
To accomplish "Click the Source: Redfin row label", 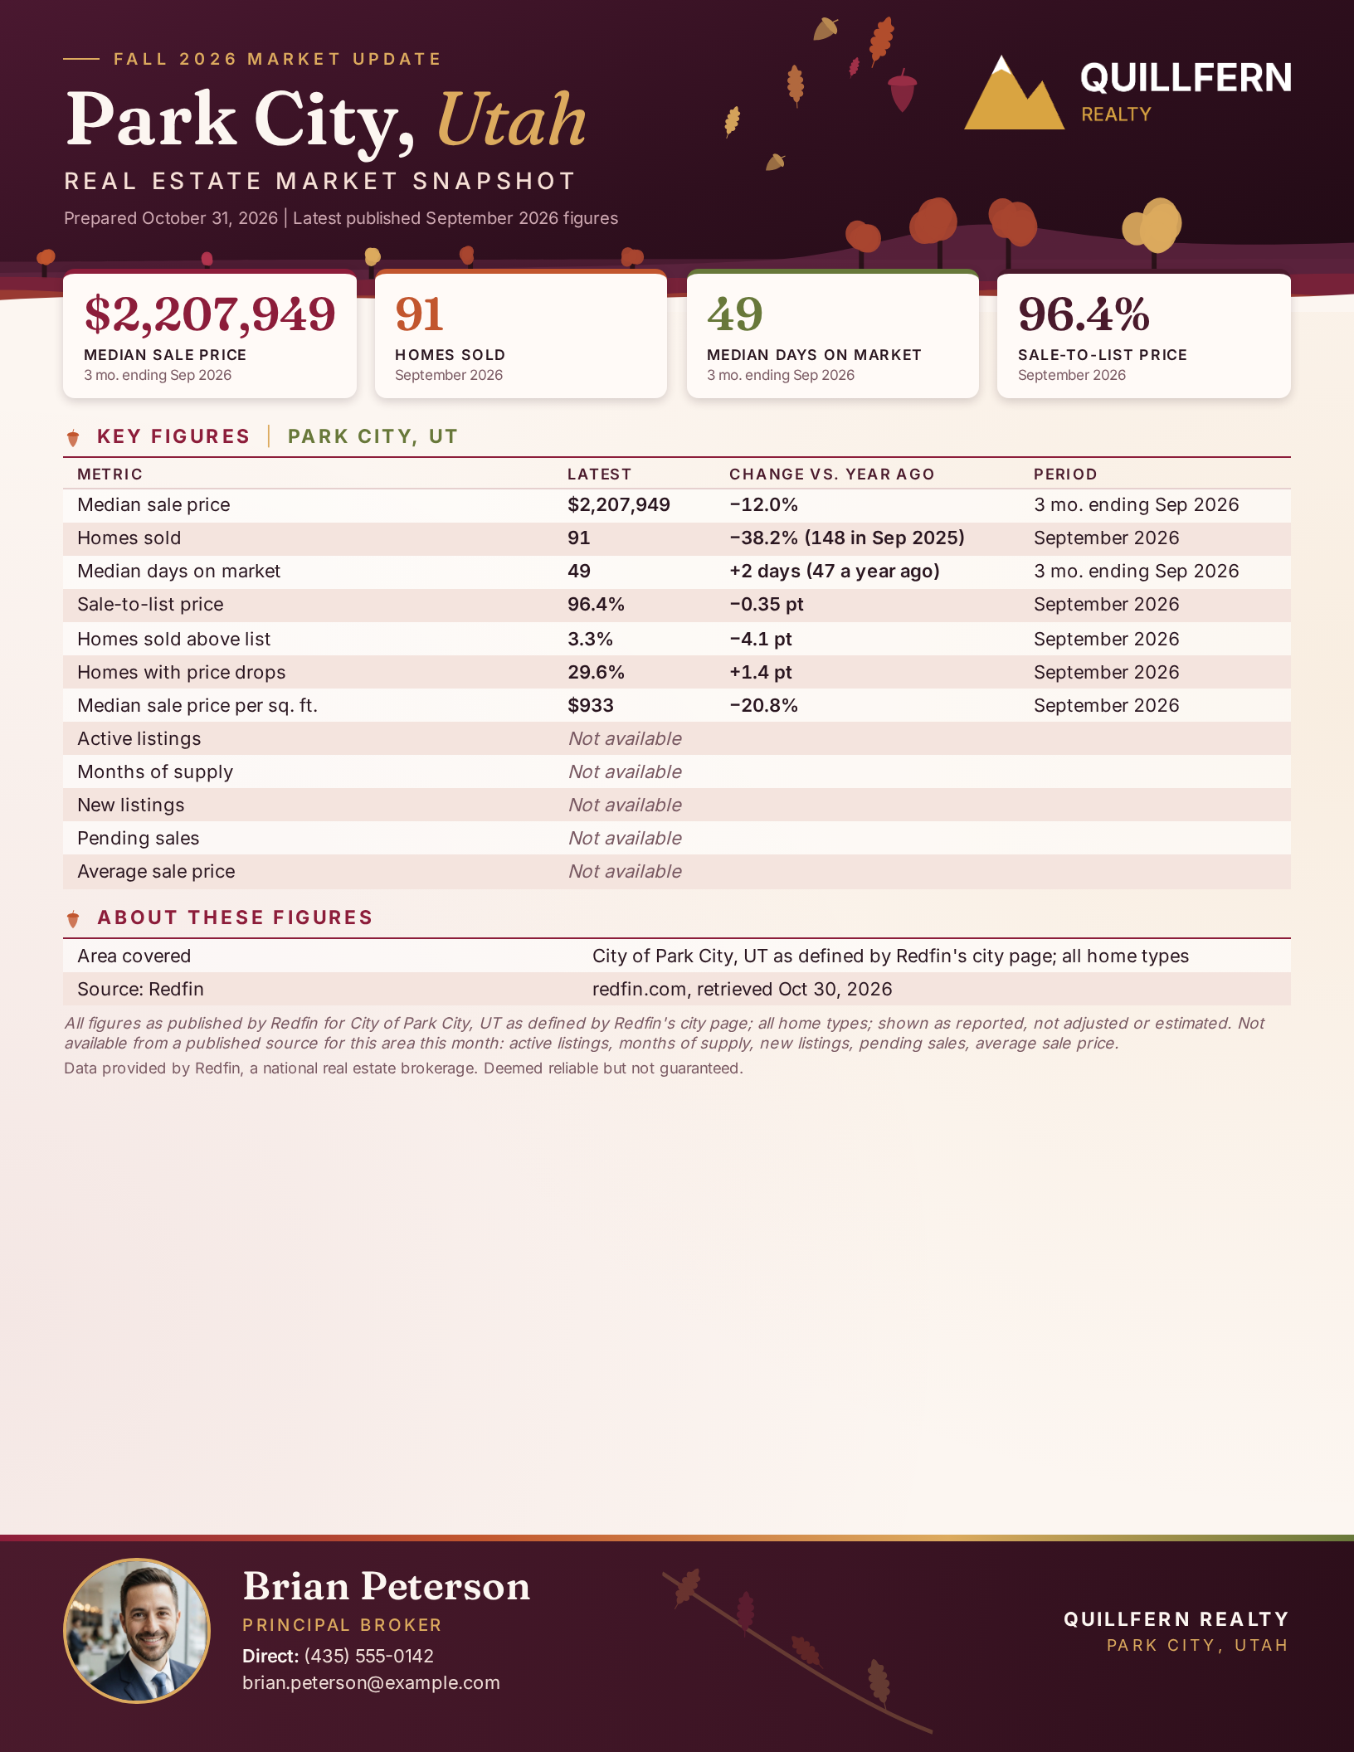I will 140,989.
